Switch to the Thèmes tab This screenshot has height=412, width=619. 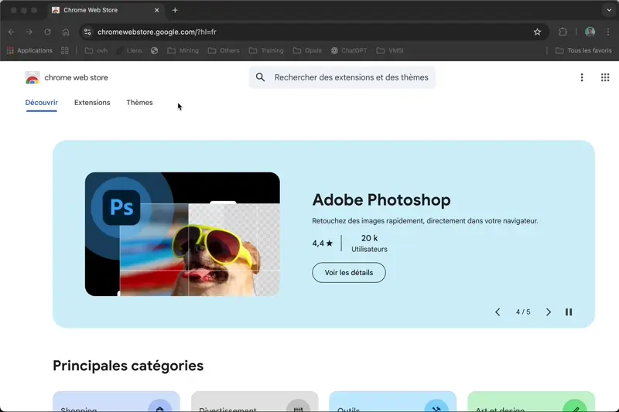point(139,103)
